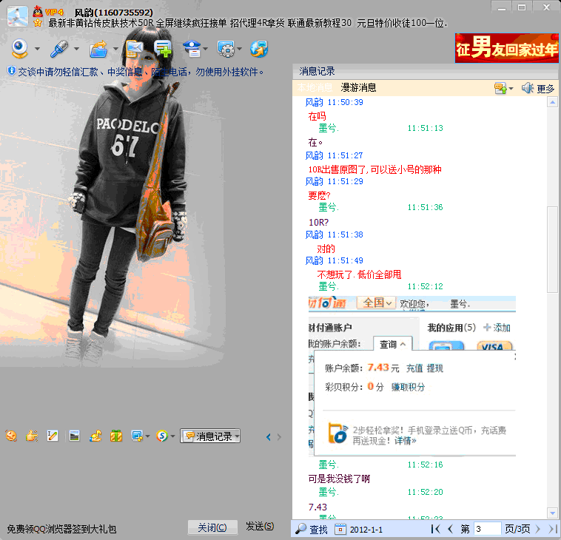This screenshot has width=561, height=540.
Task: Click contact name 风韵(1160735592)
Action: point(113,13)
